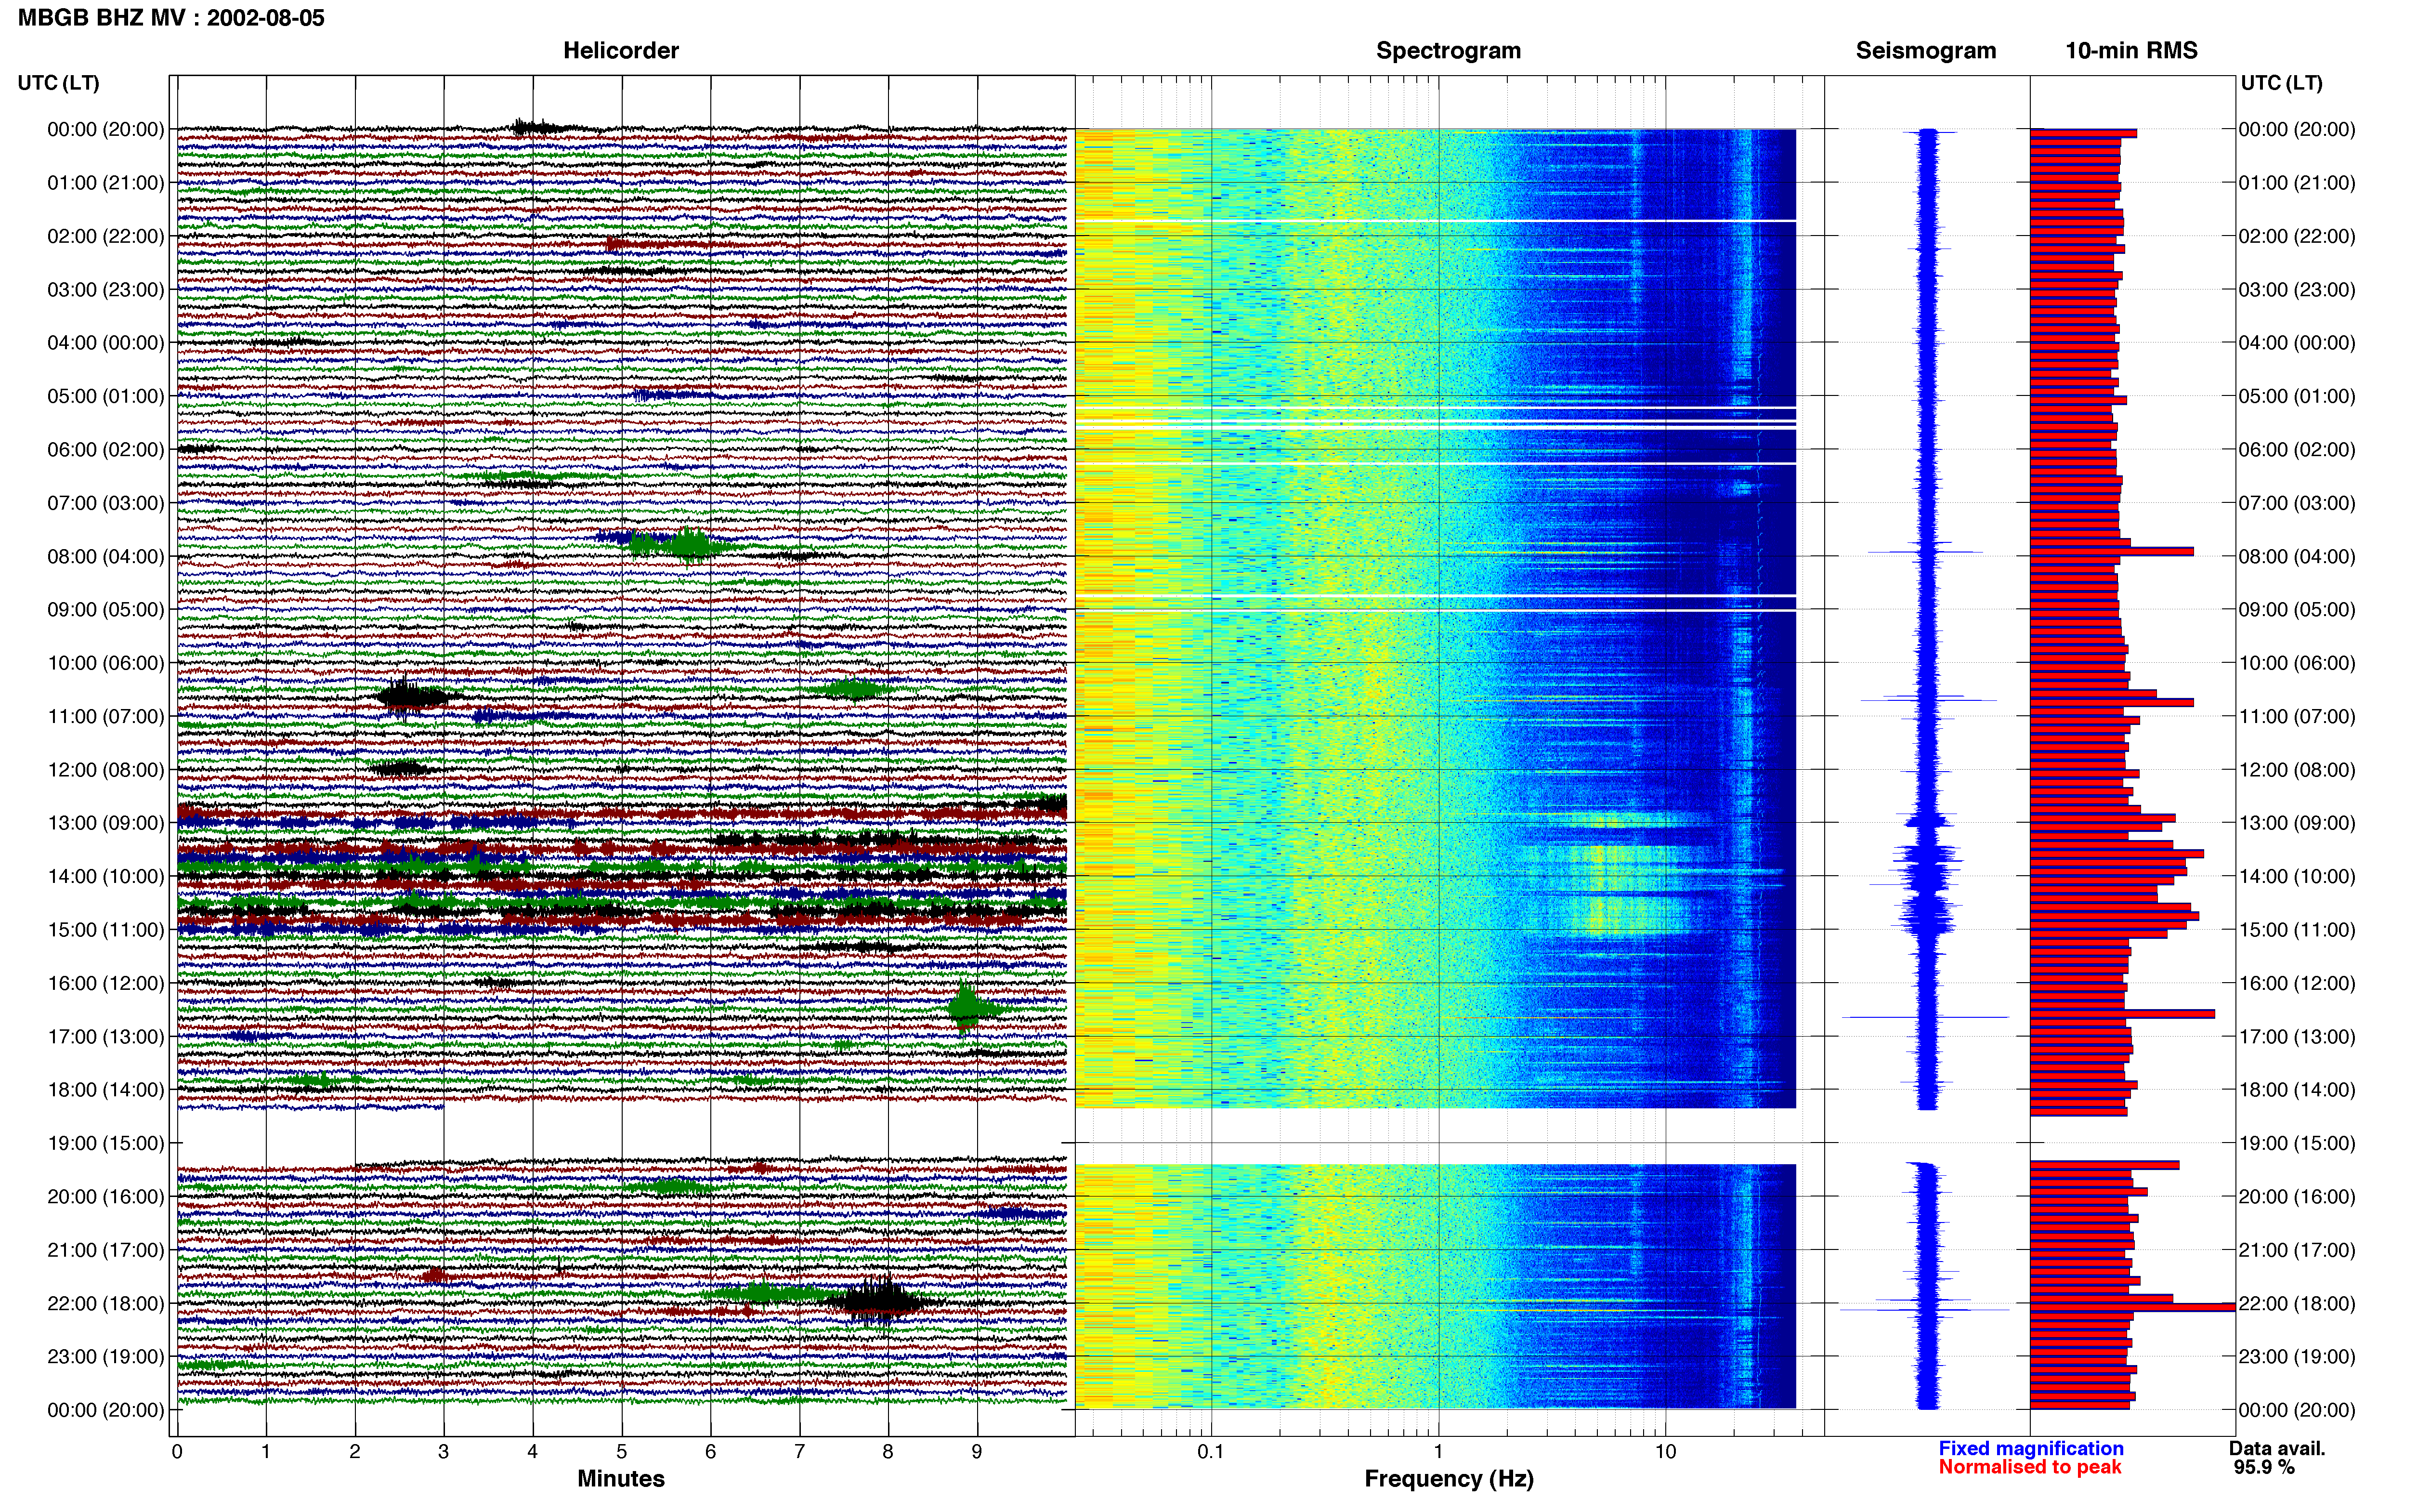Click the left 'UTC (LT)' axis heading
Viewport: 2417px width, 1512px height.
(58, 83)
